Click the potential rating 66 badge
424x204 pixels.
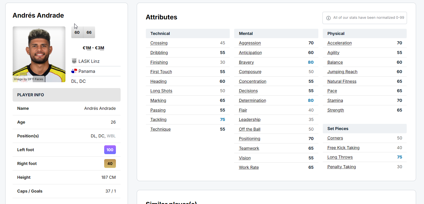89,32
